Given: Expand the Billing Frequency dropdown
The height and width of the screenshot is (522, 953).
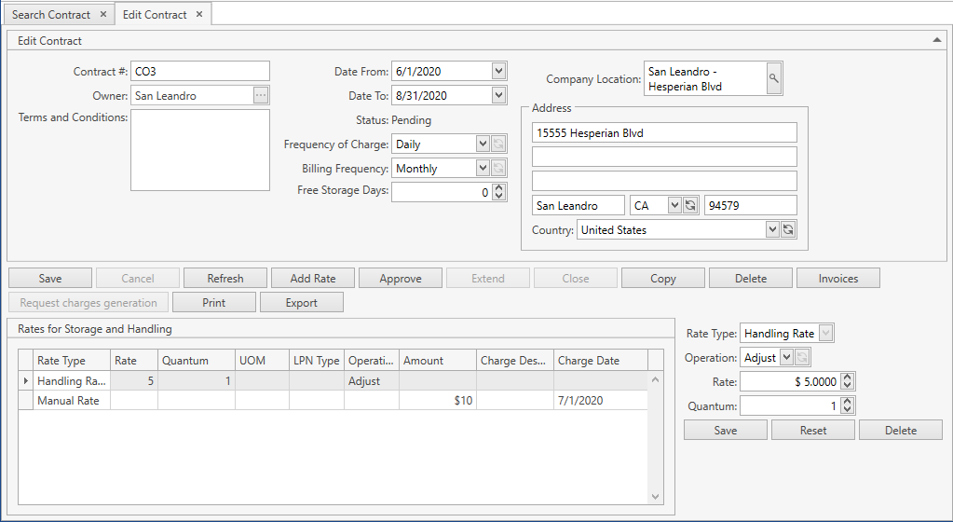Looking at the screenshot, I should [482, 168].
